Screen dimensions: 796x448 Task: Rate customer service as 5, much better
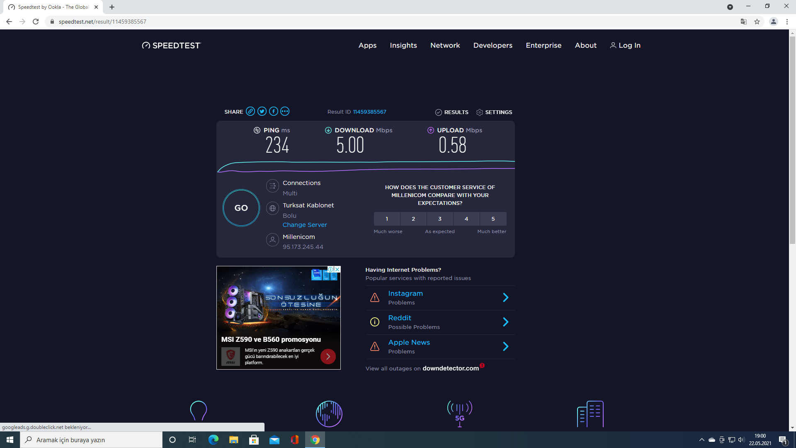click(493, 219)
